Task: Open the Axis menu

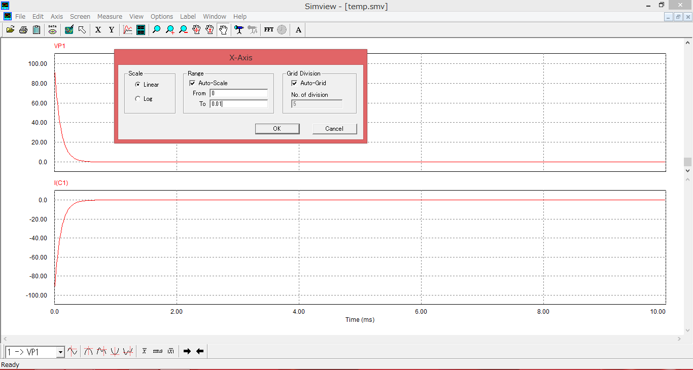Action: point(57,16)
